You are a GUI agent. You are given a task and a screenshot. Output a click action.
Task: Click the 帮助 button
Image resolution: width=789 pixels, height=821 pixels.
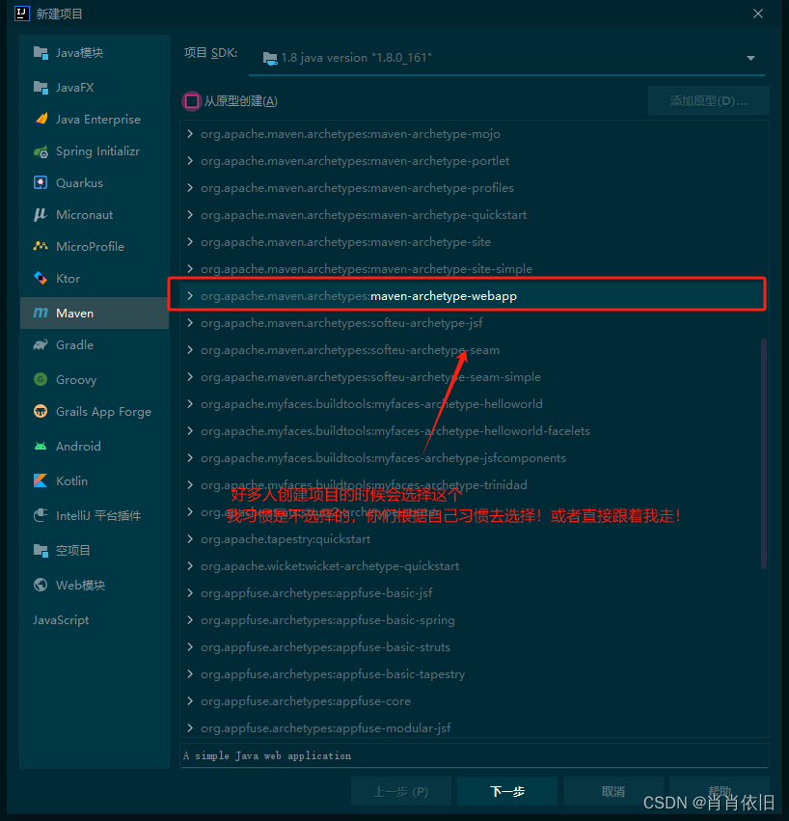720,791
